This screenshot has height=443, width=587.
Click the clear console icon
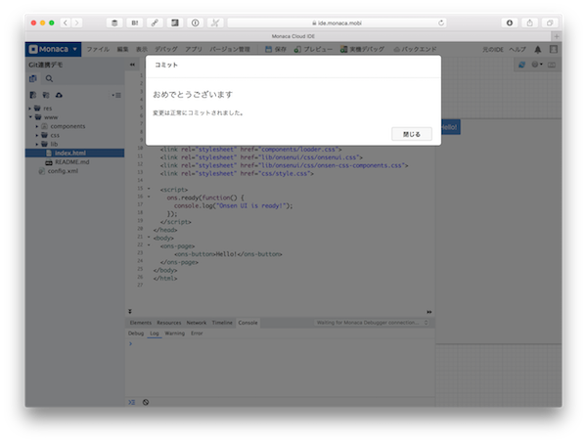pyautogui.click(x=146, y=402)
